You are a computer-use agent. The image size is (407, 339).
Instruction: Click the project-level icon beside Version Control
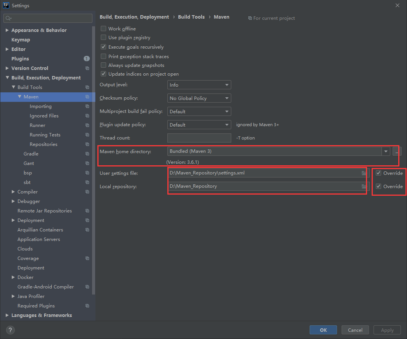pyautogui.click(x=87, y=68)
